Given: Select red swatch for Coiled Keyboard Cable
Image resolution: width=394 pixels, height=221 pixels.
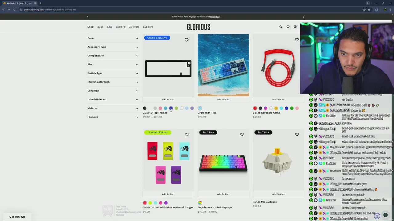Looking at the screenshot, I should pyautogui.click(x=255, y=108).
